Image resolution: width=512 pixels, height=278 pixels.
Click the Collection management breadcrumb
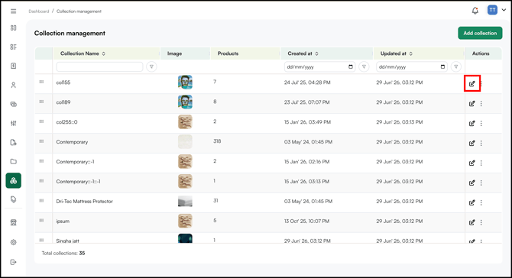click(79, 11)
